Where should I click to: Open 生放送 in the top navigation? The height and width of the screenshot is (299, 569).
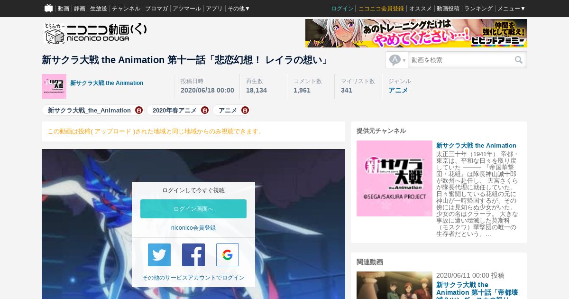coord(99,9)
